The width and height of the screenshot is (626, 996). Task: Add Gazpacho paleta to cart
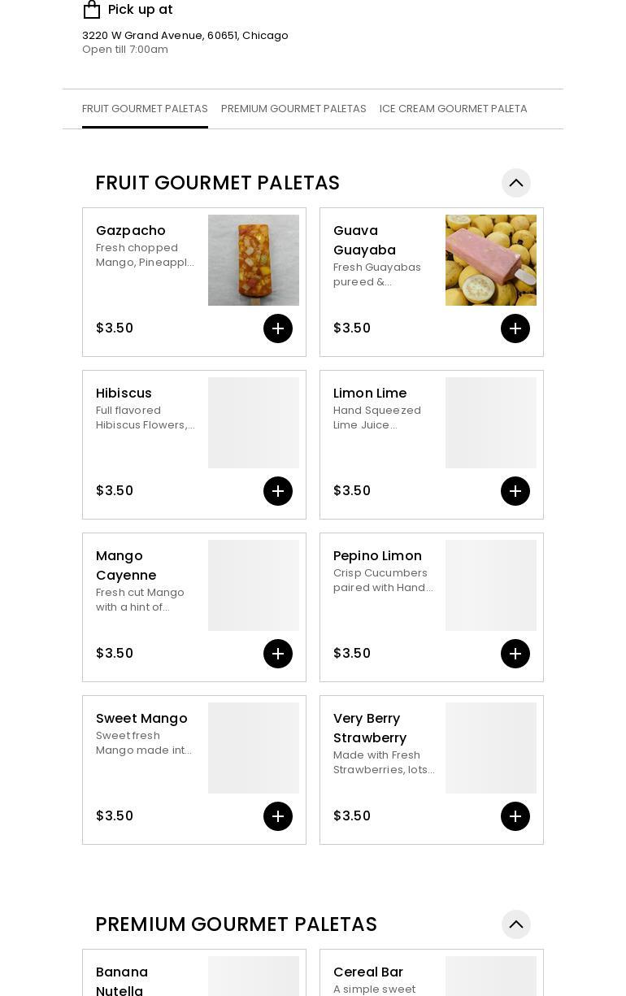point(278,328)
